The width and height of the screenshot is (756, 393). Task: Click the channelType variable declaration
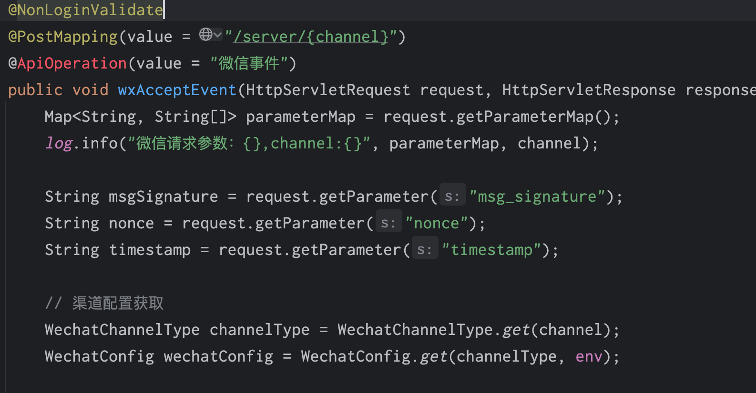260,330
